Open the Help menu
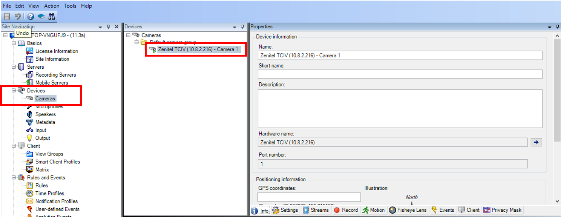The height and width of the screenshot is (217, 561). pos(86,6)
